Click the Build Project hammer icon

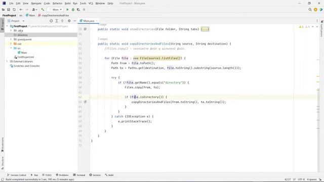tap(43, 10)
